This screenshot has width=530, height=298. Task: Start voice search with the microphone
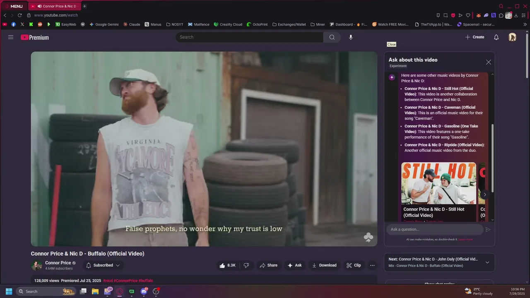(x=351, y=37)
